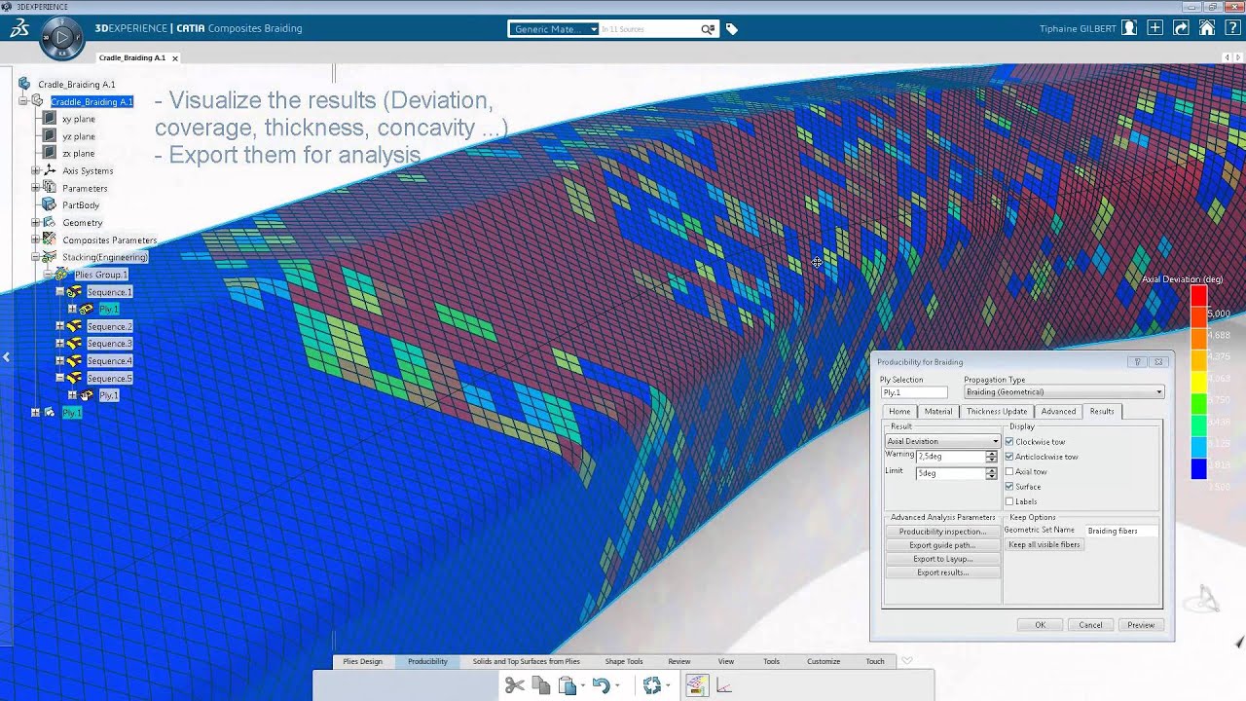1246x701 pixels.
Task: Click the dark blue swatch in deviation legend
Action: [1198, 468]
